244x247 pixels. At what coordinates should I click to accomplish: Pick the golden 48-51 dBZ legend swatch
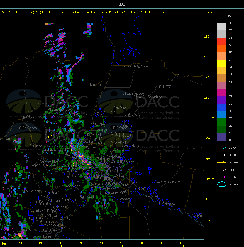coord(222,71)
